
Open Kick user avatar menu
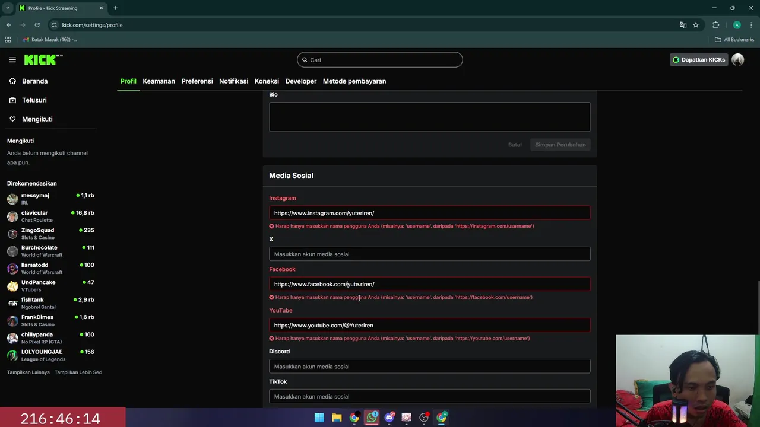click(738, 60)
